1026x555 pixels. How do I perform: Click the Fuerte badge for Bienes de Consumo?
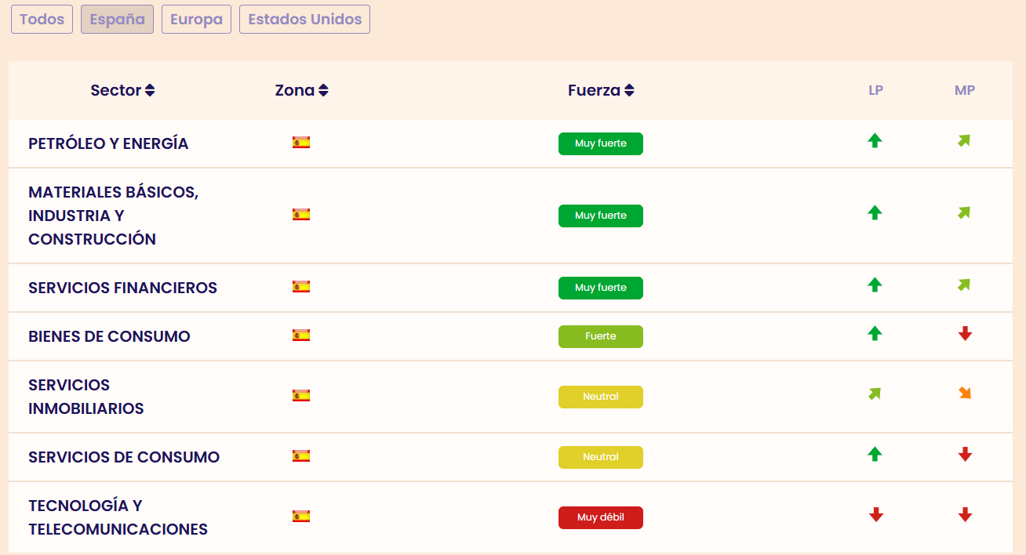point(601,336)
